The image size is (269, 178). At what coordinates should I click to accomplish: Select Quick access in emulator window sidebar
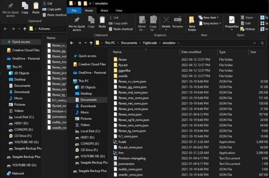click(x=87, y=56)
